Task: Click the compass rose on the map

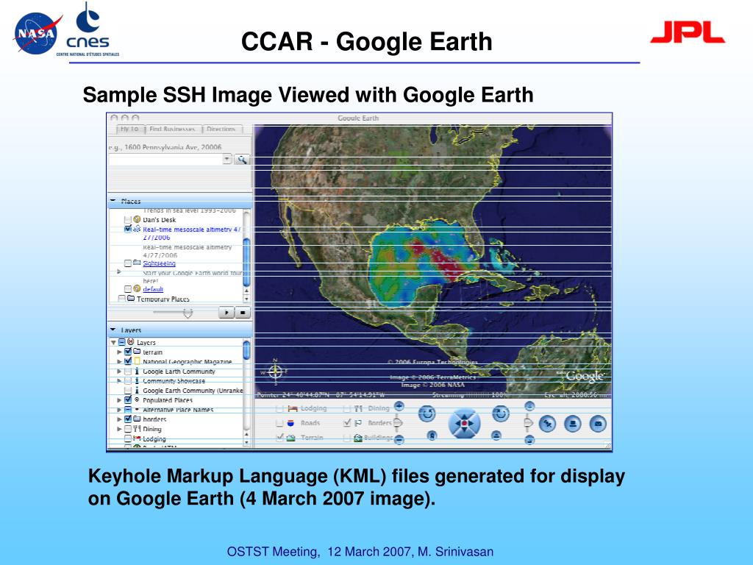Action: (x=275, y=372)
